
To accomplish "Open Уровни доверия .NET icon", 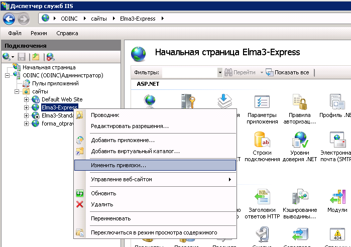I will tap(301, 141).
